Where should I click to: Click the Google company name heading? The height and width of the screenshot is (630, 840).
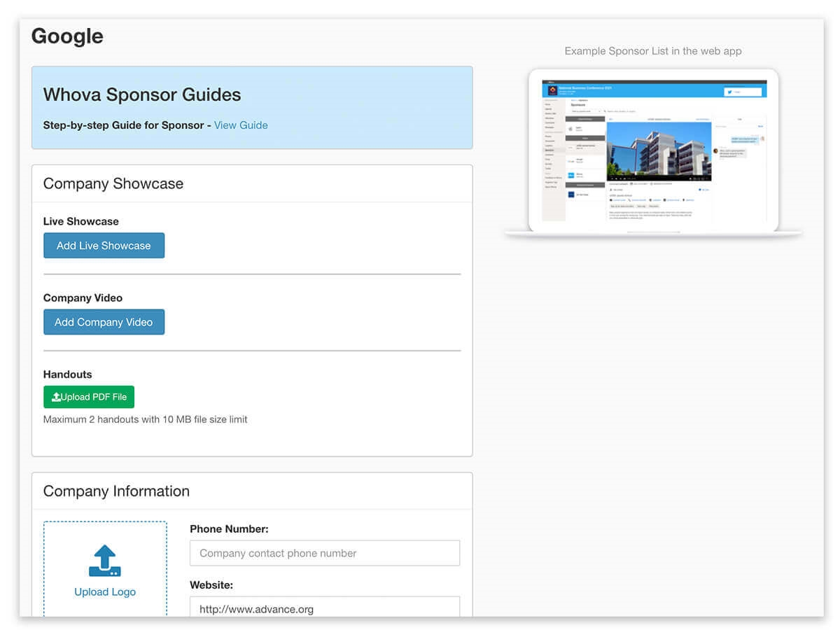pyautogui.click(x=67, y=36)
